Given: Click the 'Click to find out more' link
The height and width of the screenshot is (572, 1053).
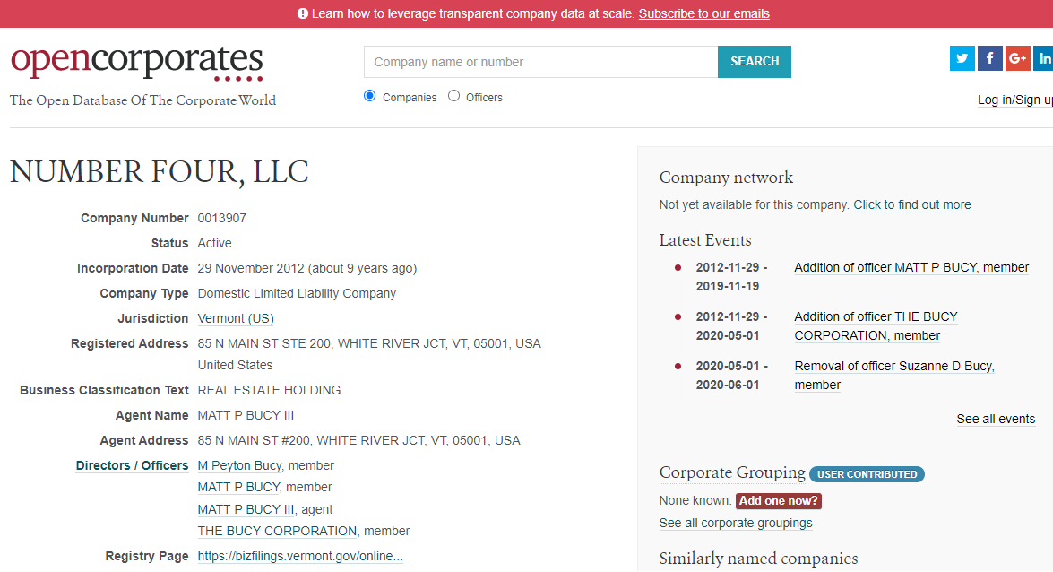Looking at the screenshot, I should pos(912,204).
